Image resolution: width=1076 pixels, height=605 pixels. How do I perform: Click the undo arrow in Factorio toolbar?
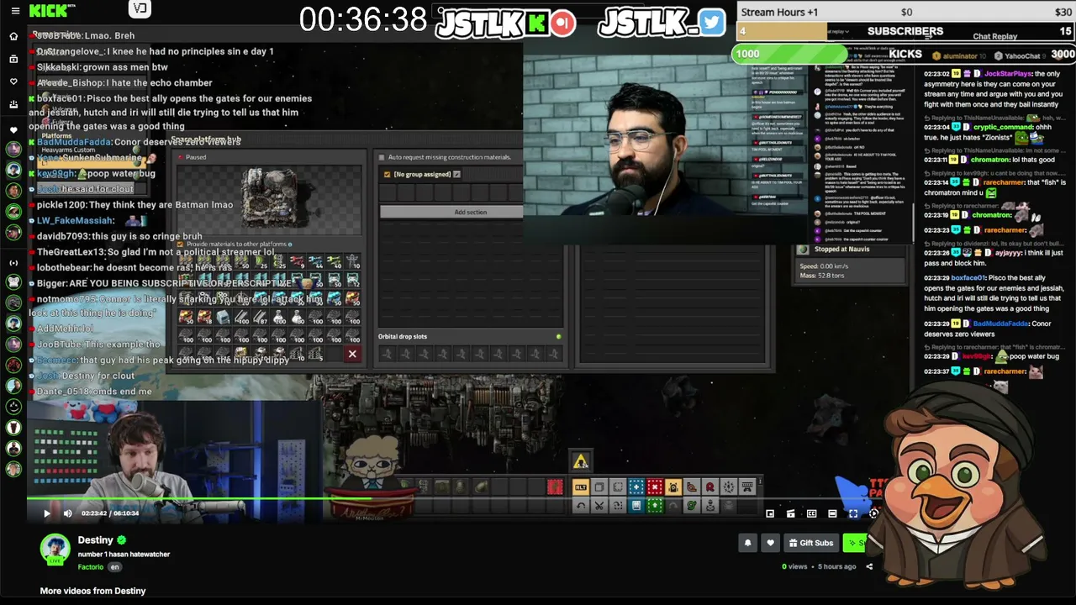(581, 505)
